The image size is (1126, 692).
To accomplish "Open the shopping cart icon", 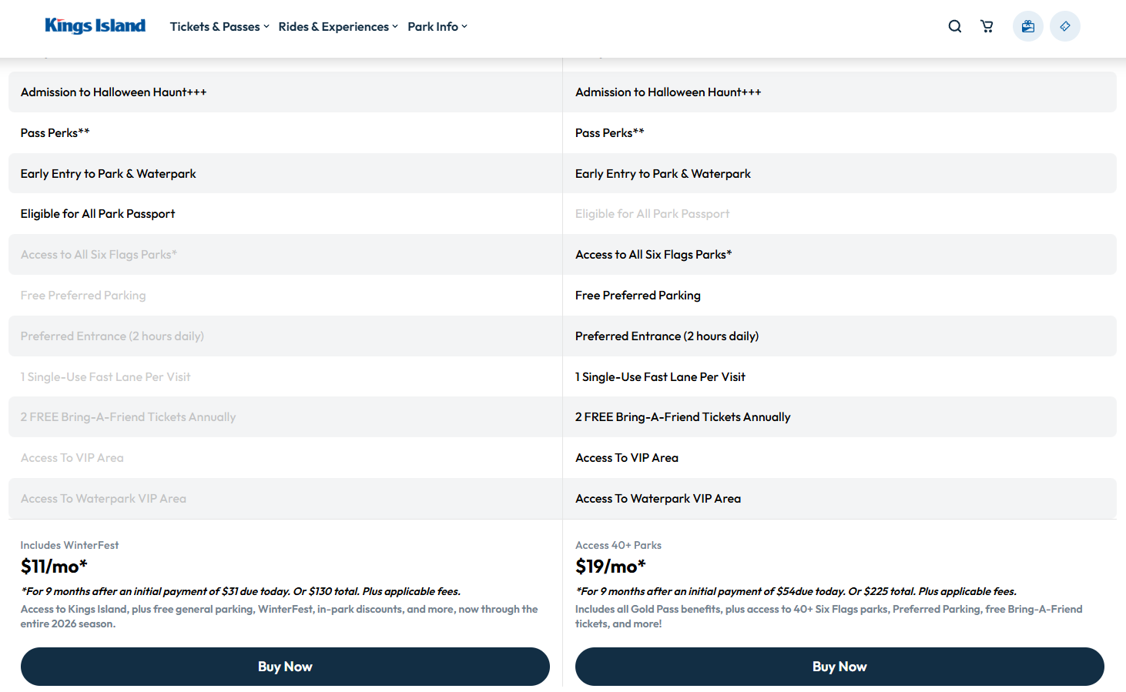I will [987, 26].
